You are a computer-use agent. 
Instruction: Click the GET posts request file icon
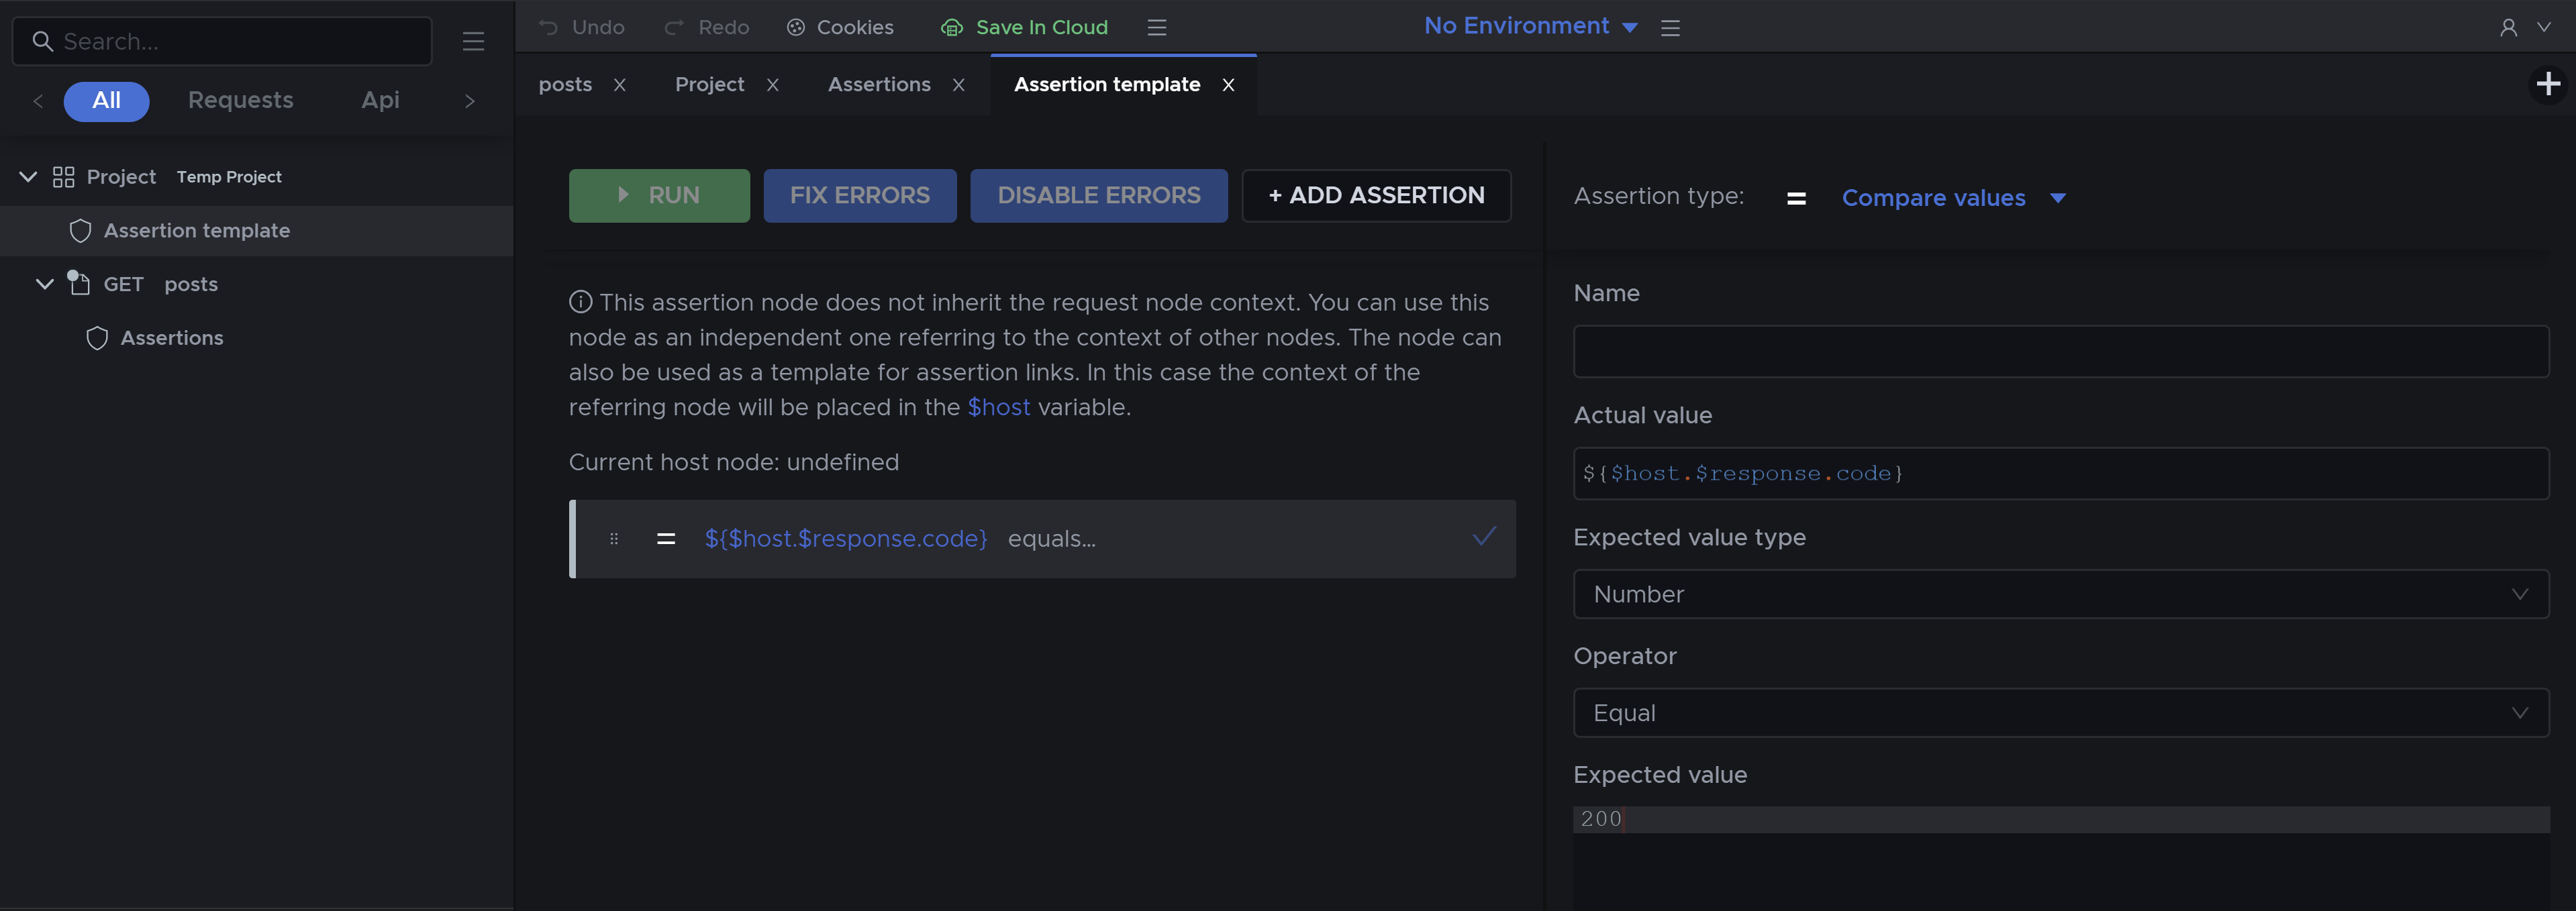(x=79, y=283)
